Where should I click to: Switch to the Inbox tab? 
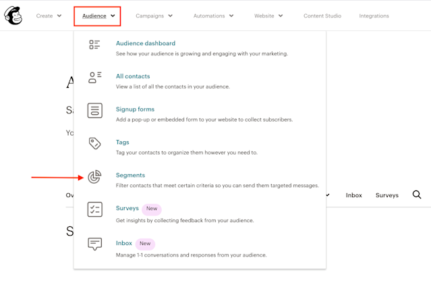pos(353,195)
